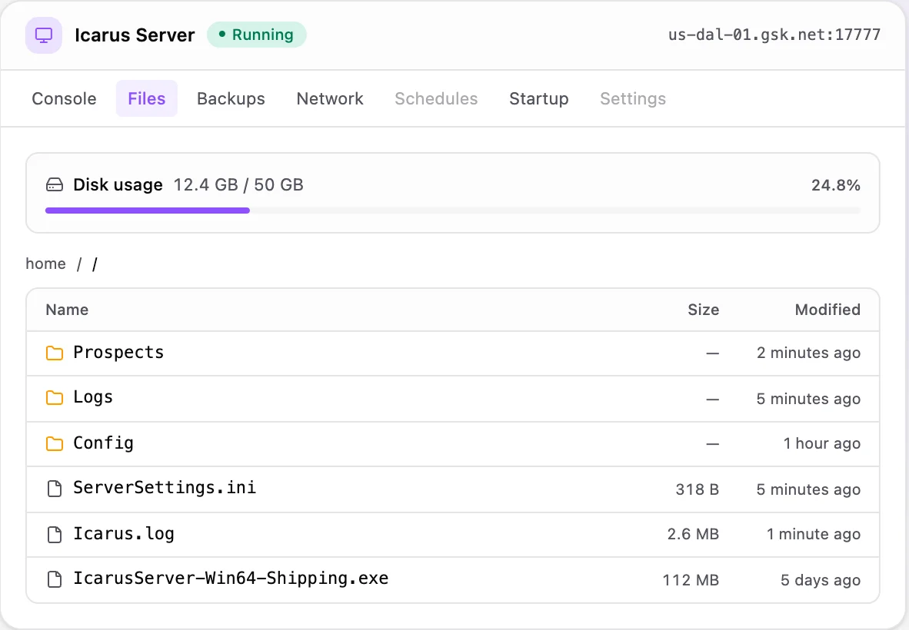Select IcarusServer-Win64-Shipping.exe file name
Image resolution: width=909 pixels, height=630 pixels.
tap(231, 579)
